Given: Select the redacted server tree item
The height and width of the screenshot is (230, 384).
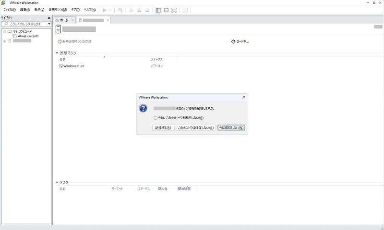Looking at the screenshot, I should tap(22, 41).
